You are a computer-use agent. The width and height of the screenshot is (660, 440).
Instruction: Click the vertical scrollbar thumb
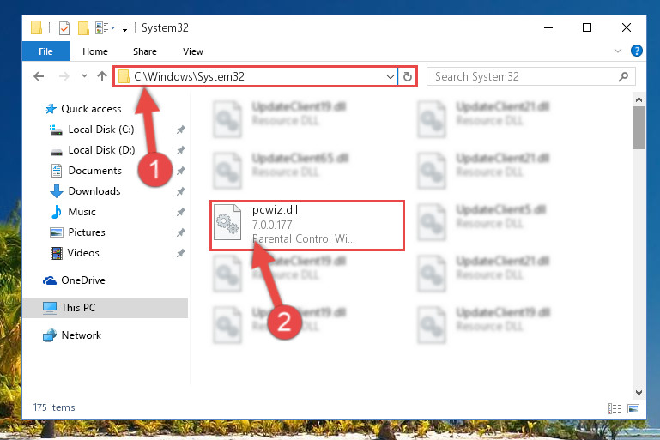point(639,128)
